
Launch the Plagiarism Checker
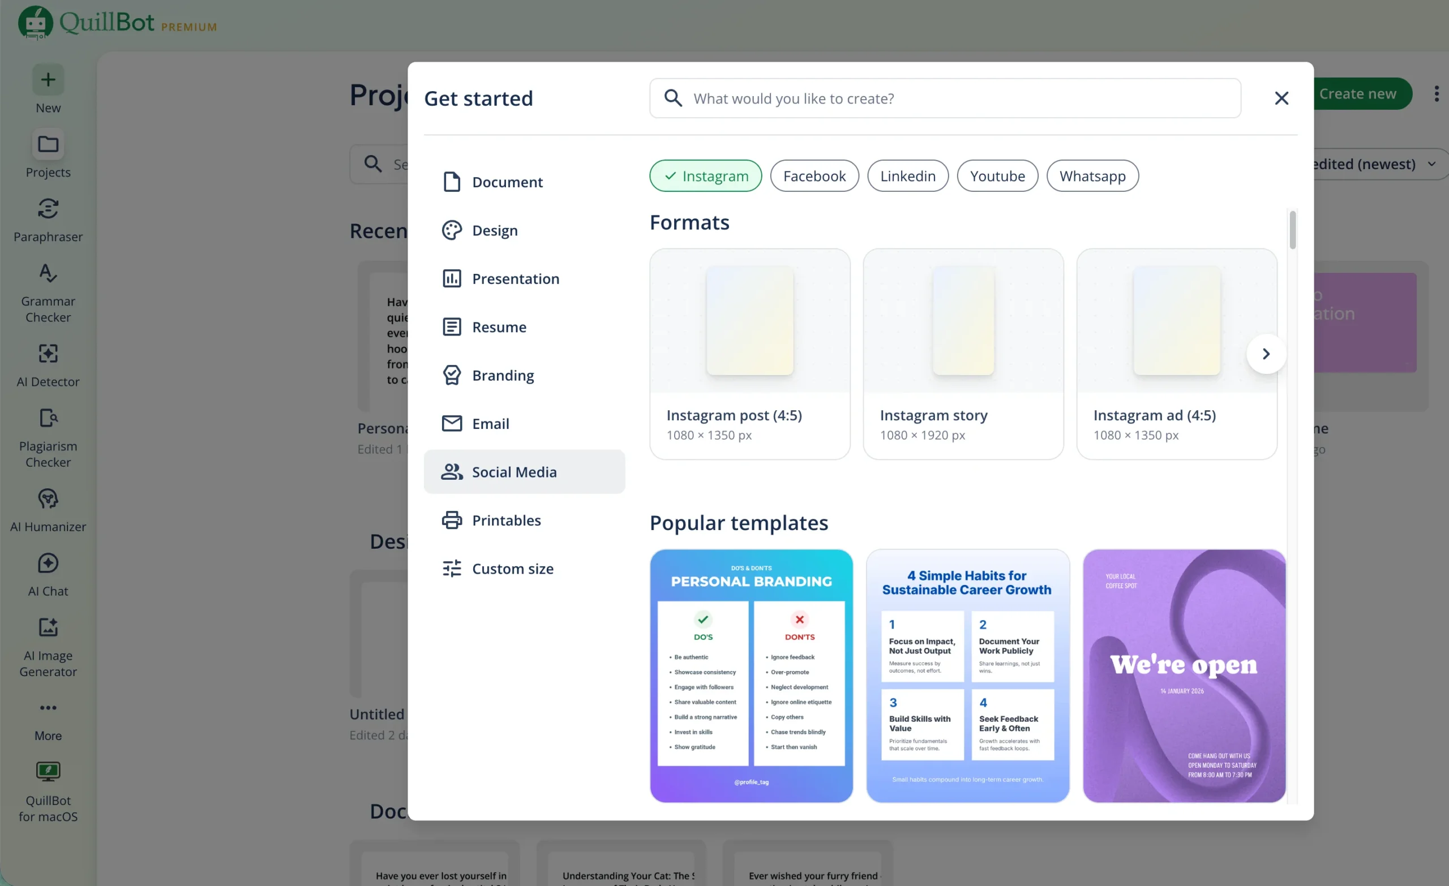[48, 437]
